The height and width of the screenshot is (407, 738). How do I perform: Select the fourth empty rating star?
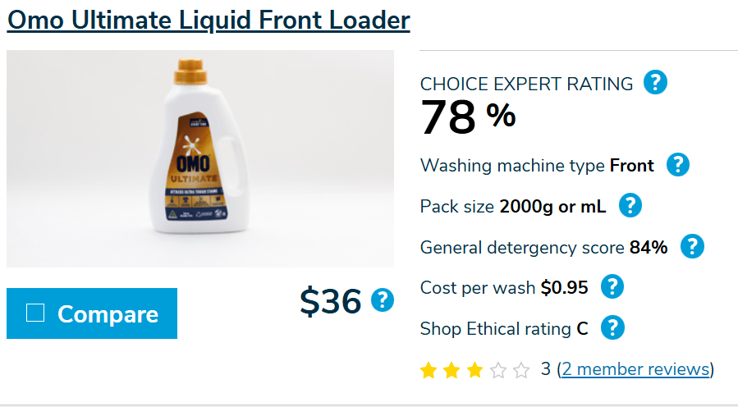pyautogui.click(x=498, y=371)
